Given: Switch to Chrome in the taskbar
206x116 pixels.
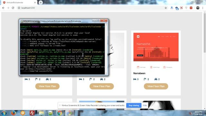Looking at the screenshot, I should pos(60,113).
